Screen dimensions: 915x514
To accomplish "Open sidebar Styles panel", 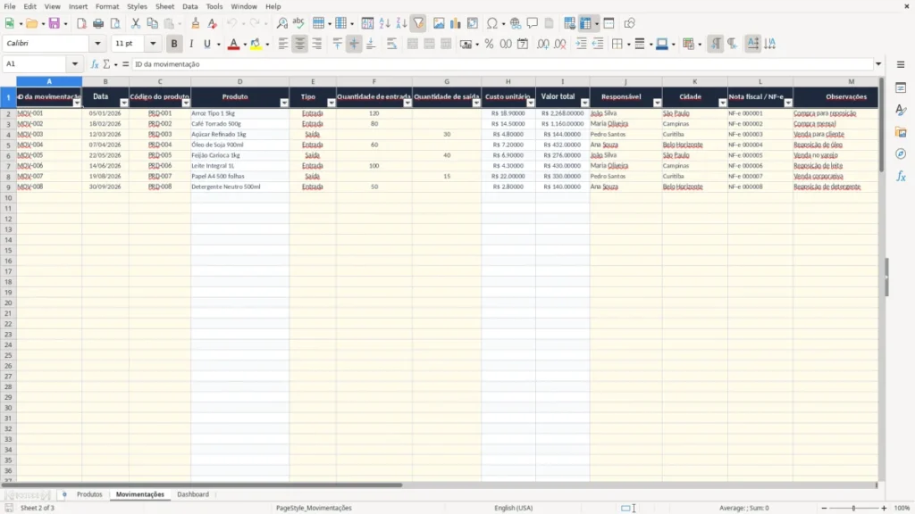I will pos(901,110).
